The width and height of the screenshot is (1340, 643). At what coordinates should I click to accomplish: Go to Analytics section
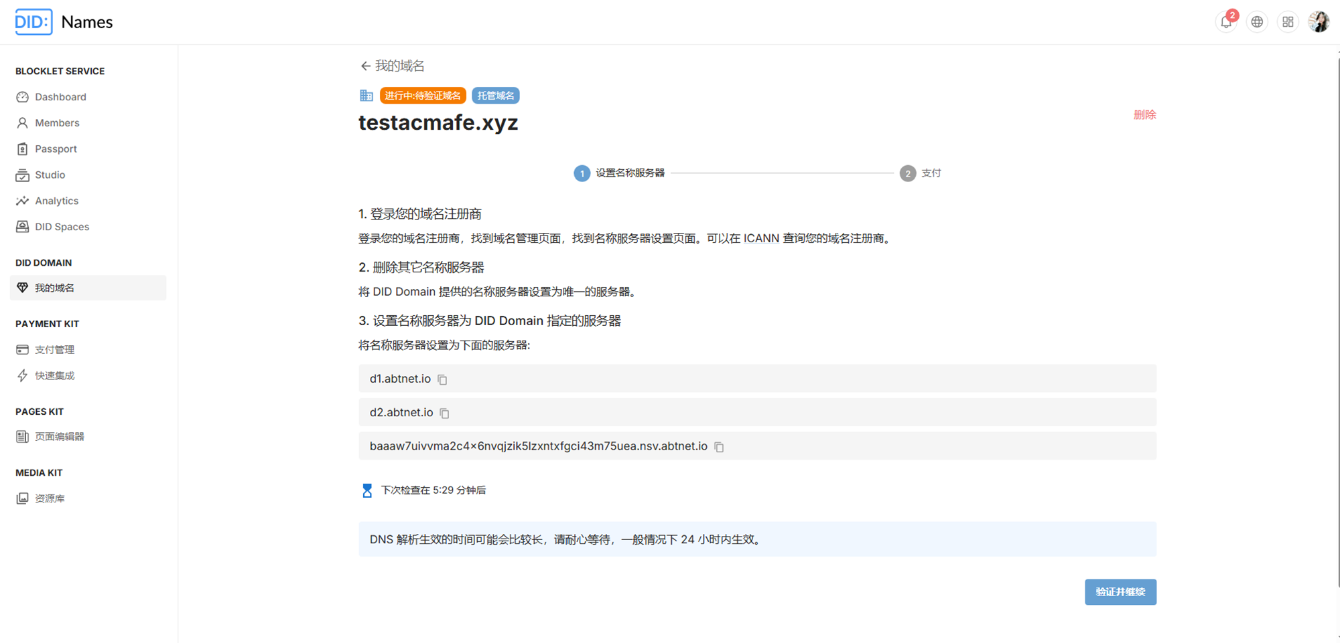pyautogui.click(x=56, y=201)
